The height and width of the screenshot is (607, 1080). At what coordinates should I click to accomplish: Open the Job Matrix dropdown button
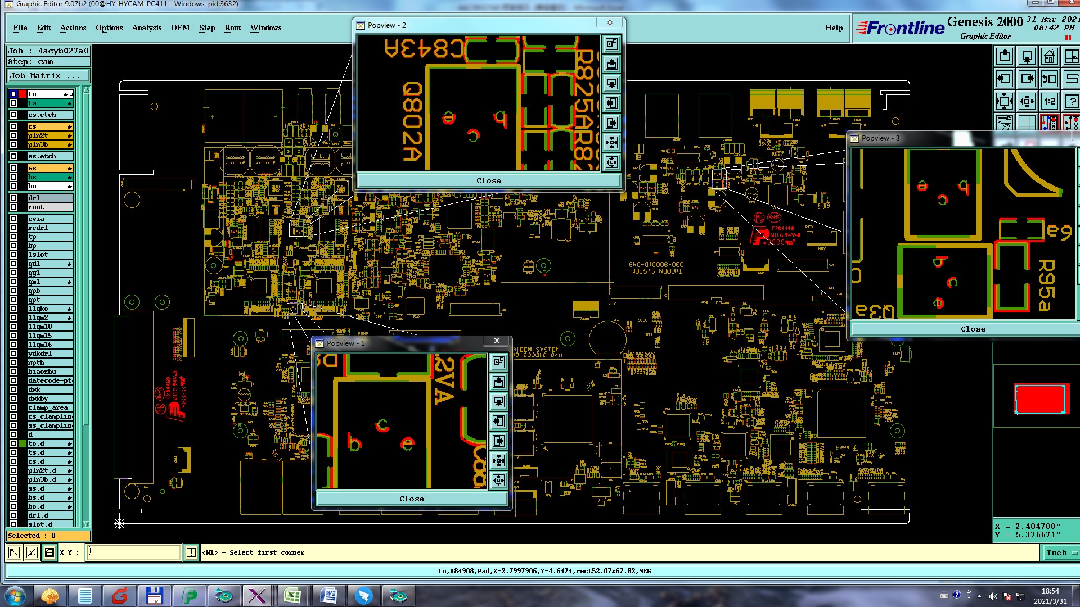(48, 76)
